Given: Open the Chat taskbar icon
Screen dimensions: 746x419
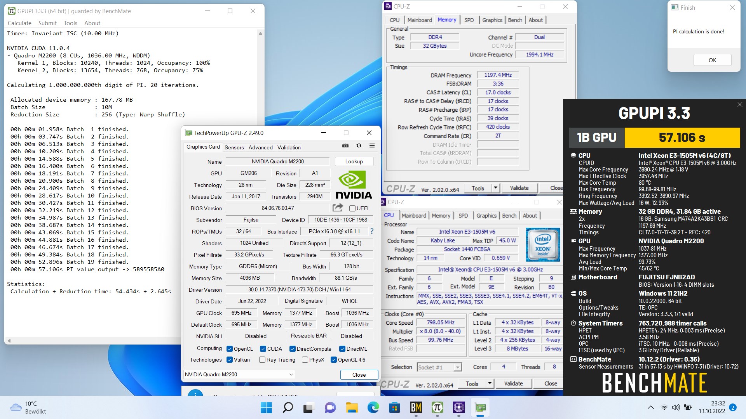Looking at the screenshot, I should tap(330, 407).
